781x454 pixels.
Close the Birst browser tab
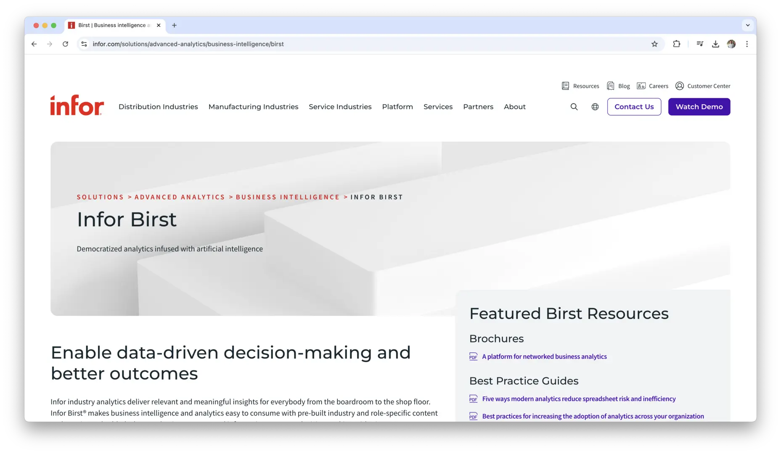[x=159, y=25]
